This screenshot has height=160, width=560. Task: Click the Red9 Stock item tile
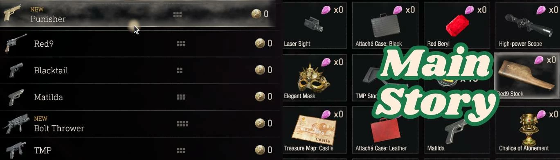click(x=527, y=78)
